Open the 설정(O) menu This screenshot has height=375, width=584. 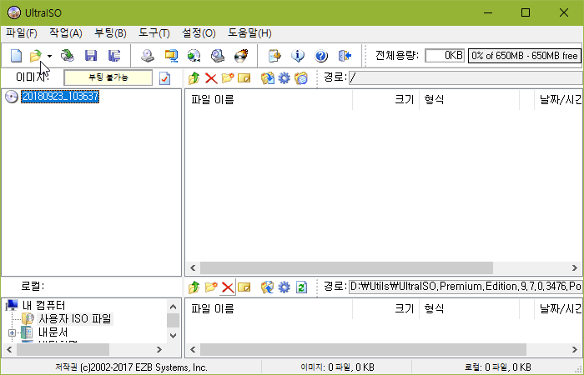point(199,33)
